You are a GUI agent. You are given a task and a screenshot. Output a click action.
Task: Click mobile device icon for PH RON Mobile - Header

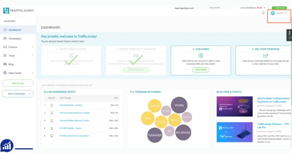(52, 105)
